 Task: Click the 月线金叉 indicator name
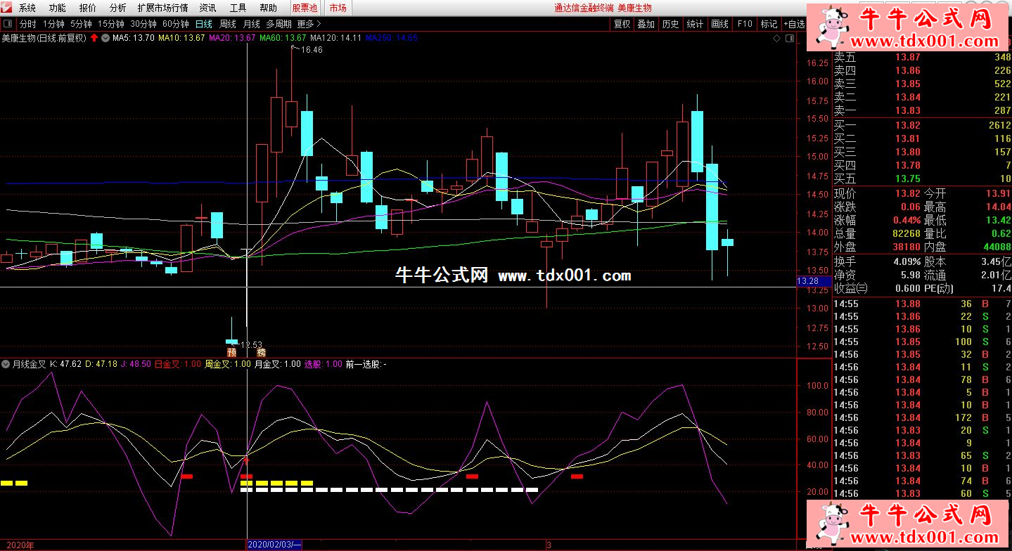pos(29,365)
